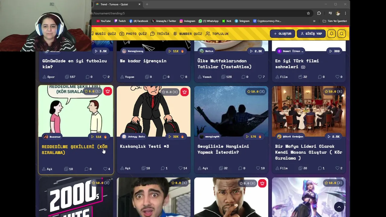Open the Cryptocurrency Prices bookmark
386x217 pixels.
(x=267, y=21)
